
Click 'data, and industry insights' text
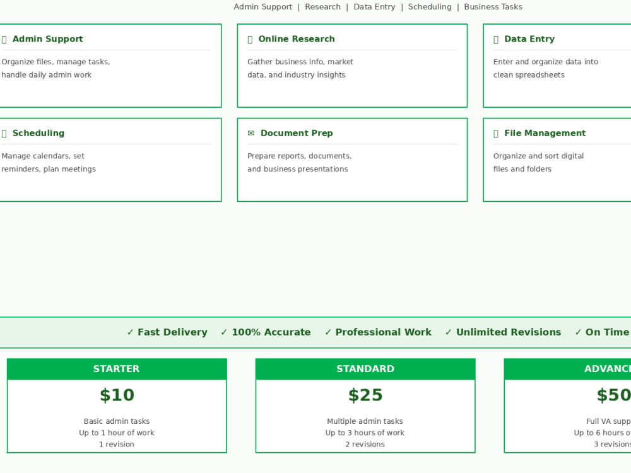point(296,75)
